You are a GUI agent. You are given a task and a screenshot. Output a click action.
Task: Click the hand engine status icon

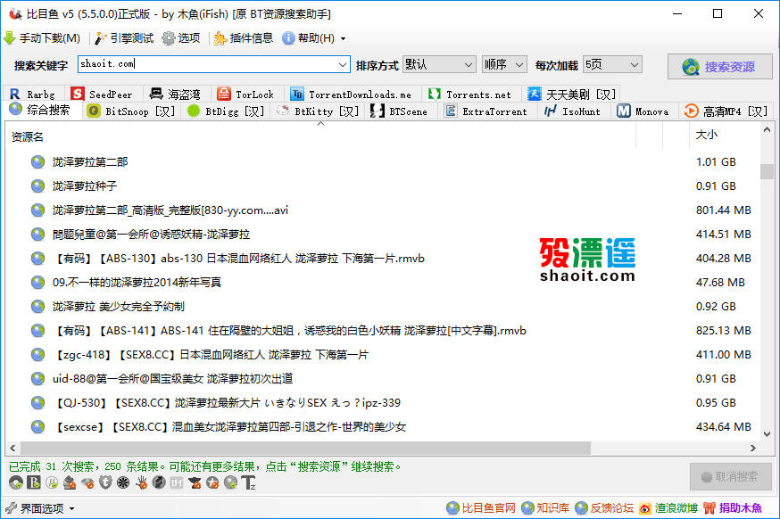(x=141, y=482)
